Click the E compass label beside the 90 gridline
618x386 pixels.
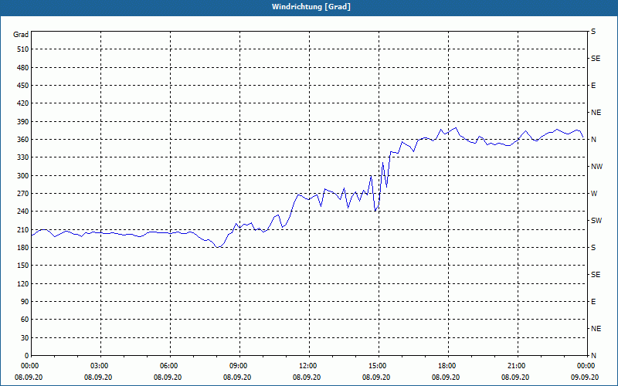click(x=593, y=302)
